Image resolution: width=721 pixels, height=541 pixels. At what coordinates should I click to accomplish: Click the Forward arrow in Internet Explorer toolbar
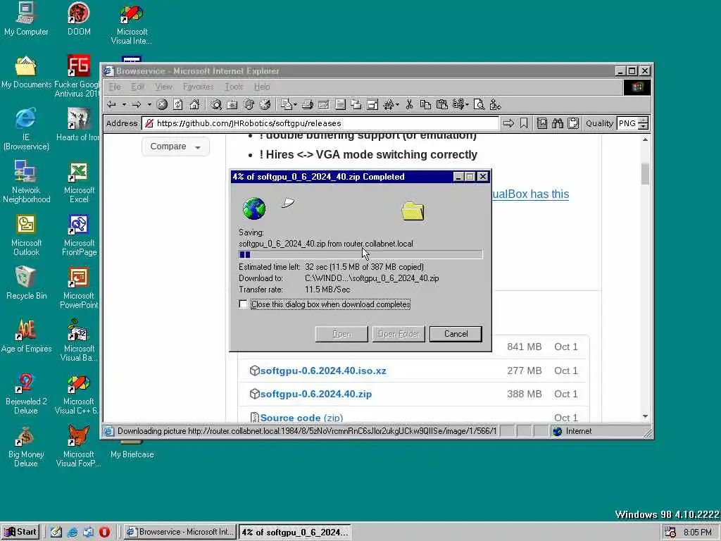coord(136,105)
